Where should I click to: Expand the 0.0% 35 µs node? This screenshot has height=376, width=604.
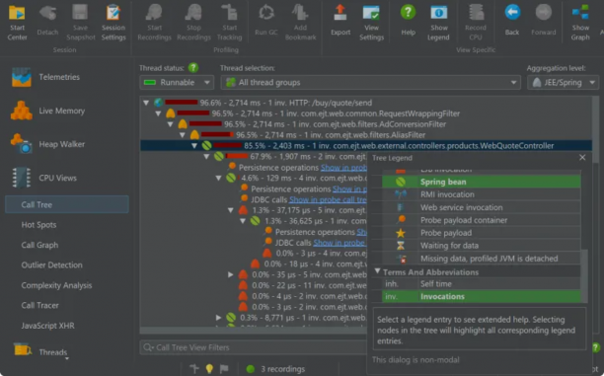pos(230,274)
